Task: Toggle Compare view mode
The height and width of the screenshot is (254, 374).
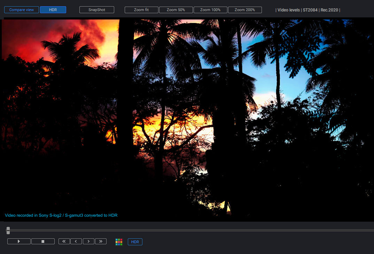Action: tap(22, 10)
